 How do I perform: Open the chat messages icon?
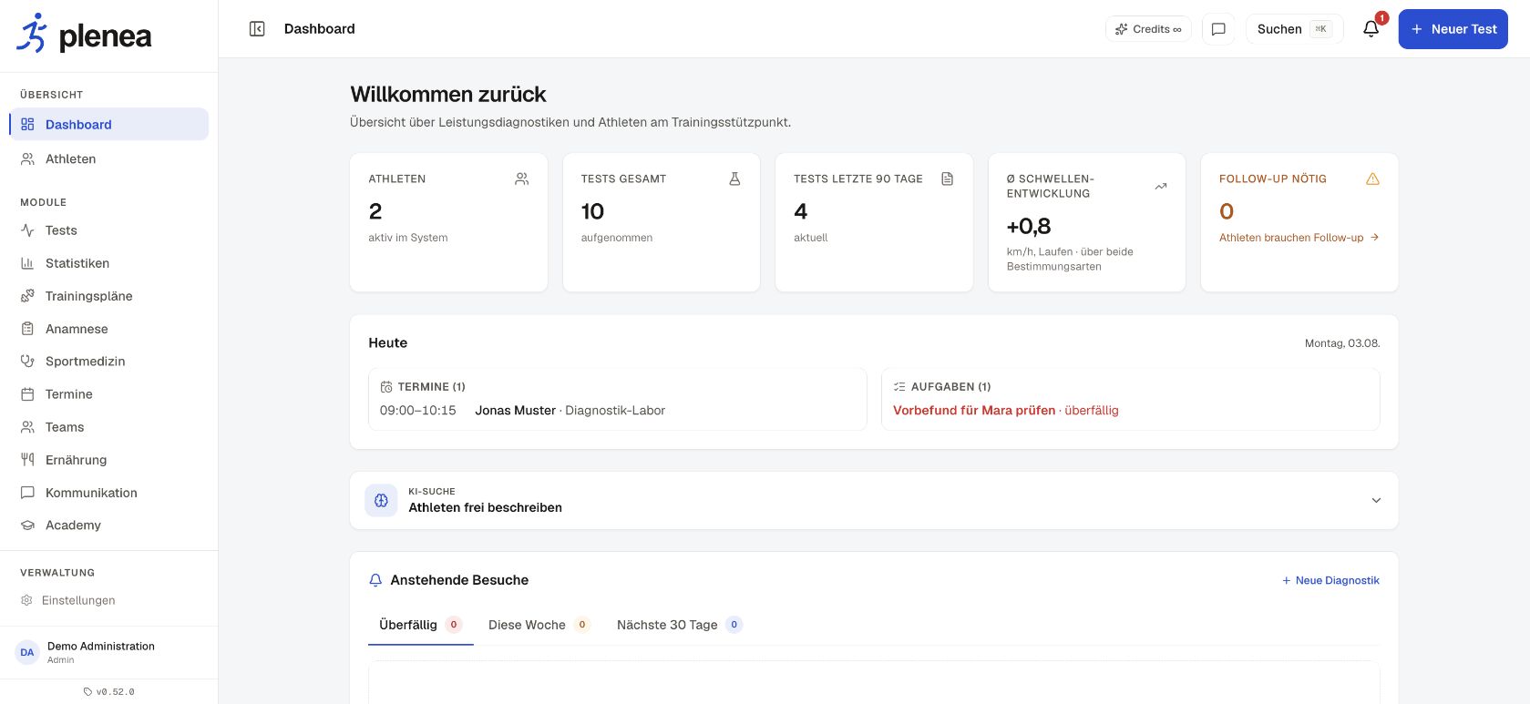point(1218,29)
